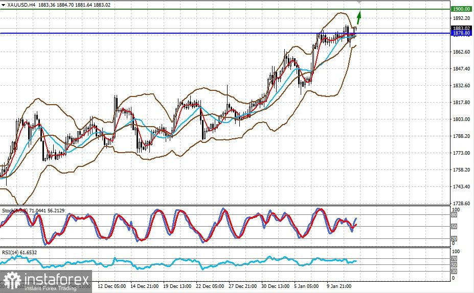Click the RSI(14) 61.6532 indicator label
Image resolution: width=474 pixels, height=293 pixels.
19,252
